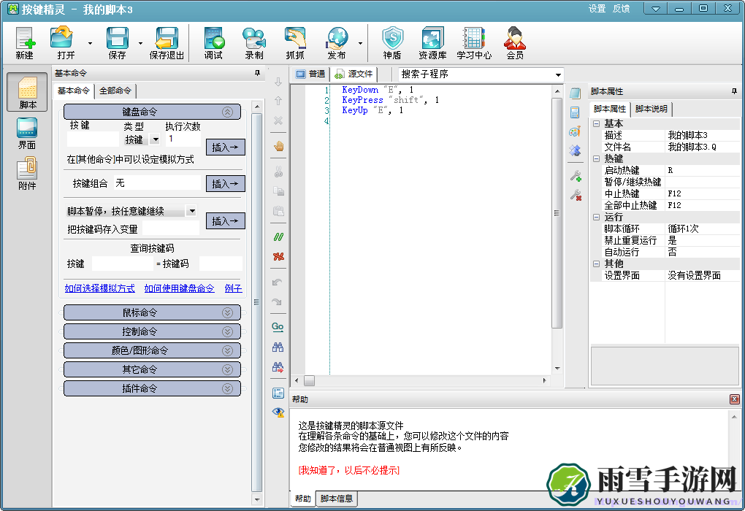Screen dimensions: 745x511
Task: Select the 脚本 sidebar icon
Action: click(28, 92)
